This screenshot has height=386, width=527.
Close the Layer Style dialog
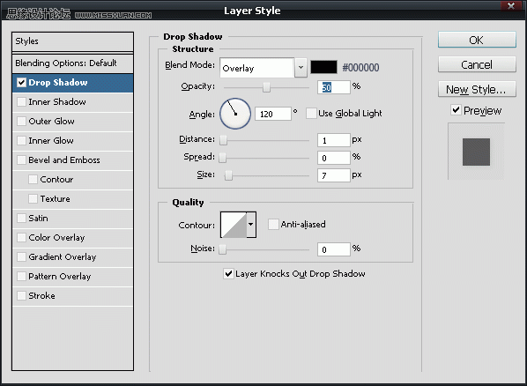[x=511, y=5]
